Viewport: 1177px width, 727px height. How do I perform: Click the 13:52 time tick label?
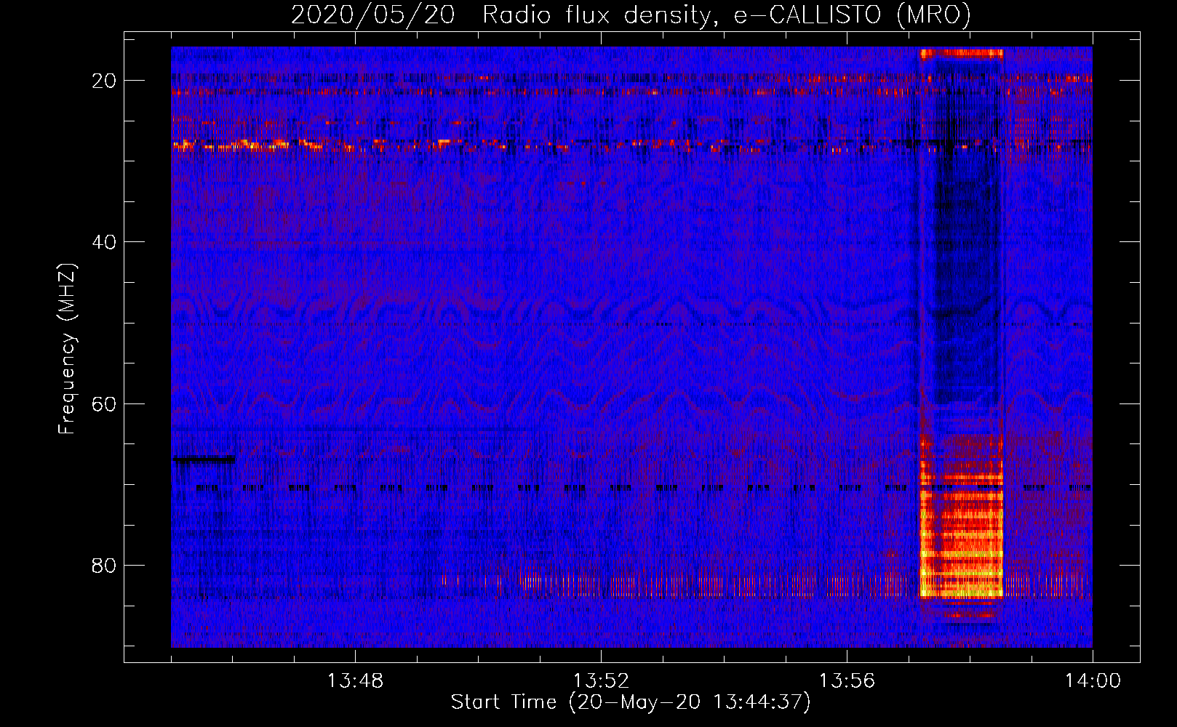[x=601, y=681]
